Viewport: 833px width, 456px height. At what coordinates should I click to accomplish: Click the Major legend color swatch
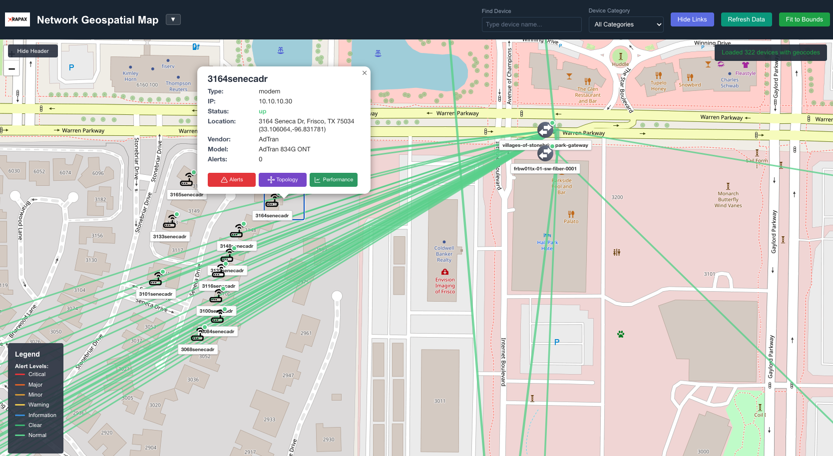click(20, 385)
